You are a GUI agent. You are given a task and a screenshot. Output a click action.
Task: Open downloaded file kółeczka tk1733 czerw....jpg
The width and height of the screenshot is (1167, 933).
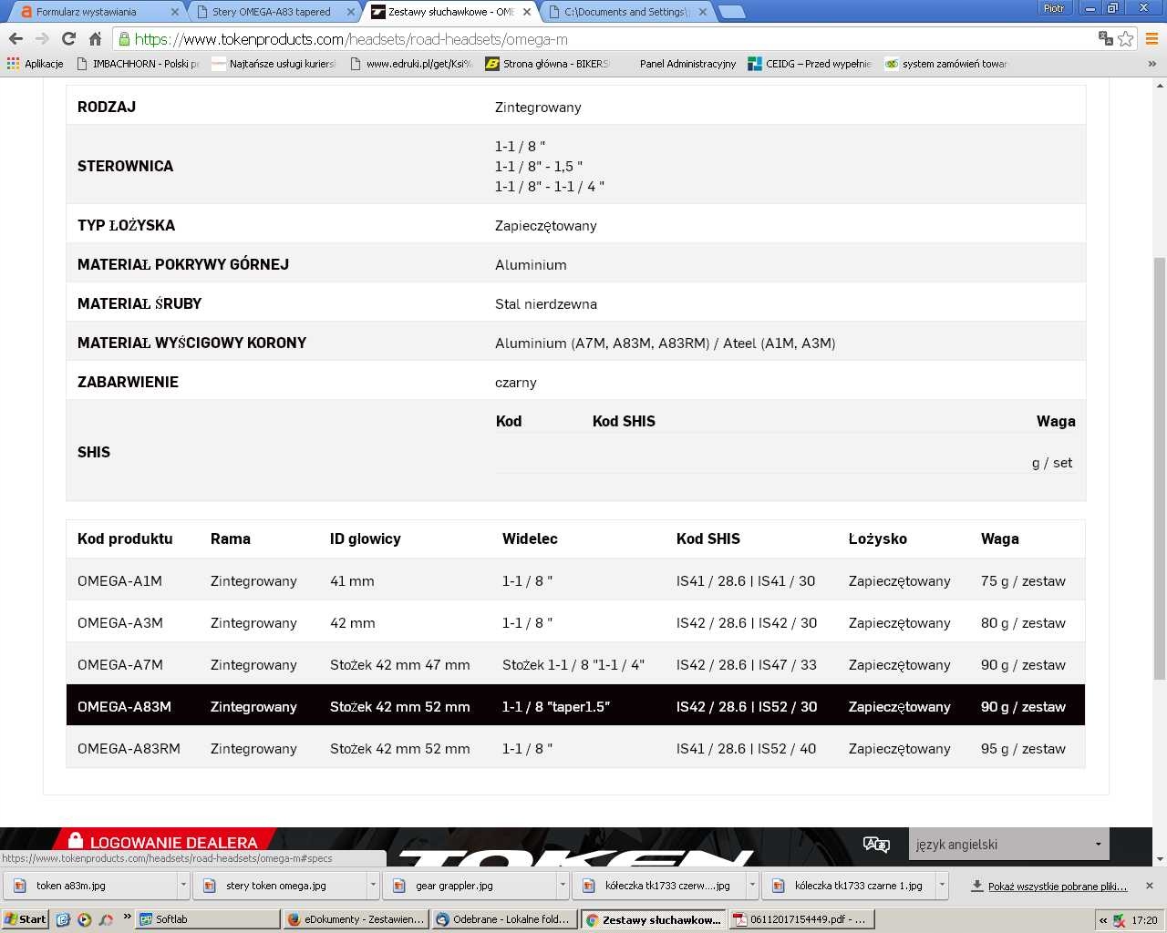click(x=659, y=885)
